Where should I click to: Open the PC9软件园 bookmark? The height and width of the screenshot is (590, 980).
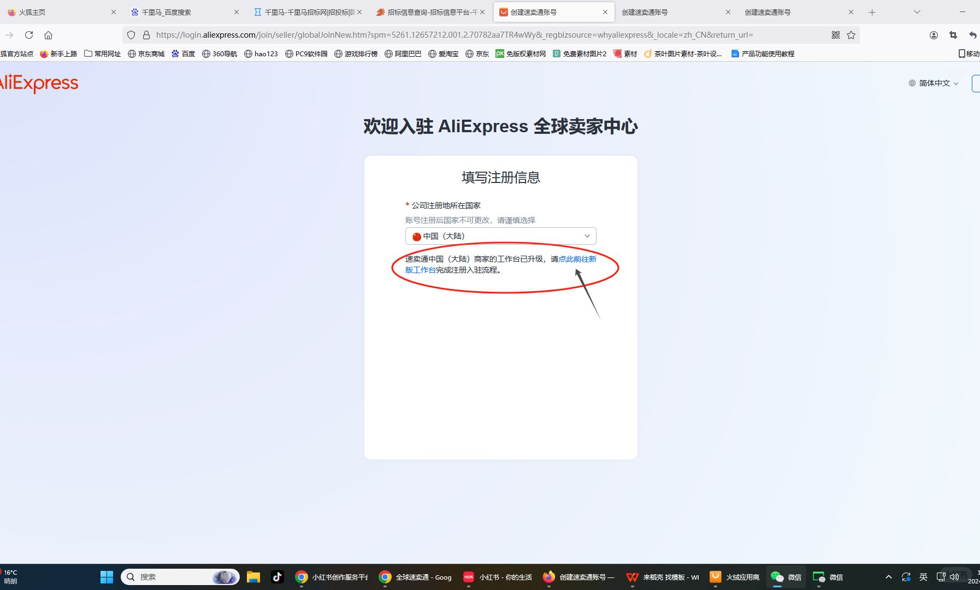(306, 54)
